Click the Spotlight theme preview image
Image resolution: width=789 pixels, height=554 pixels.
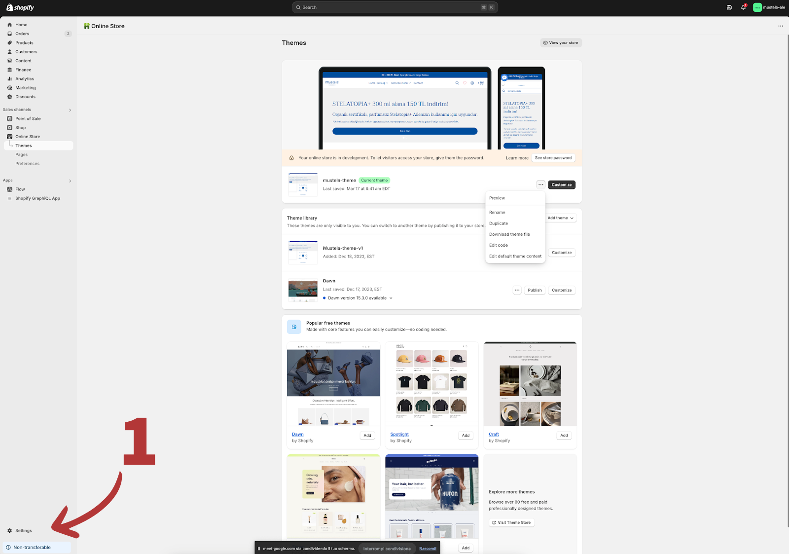click(x=432, y=384)
